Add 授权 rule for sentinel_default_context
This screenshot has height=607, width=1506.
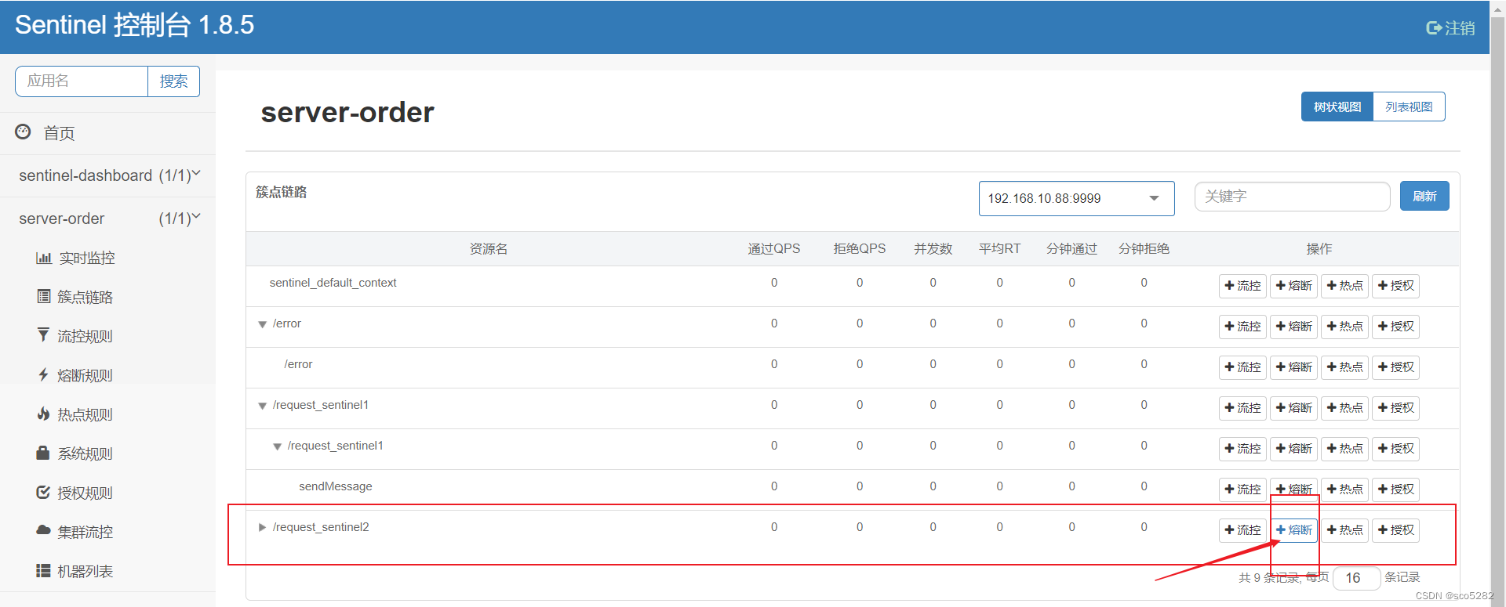point(1395,286)
